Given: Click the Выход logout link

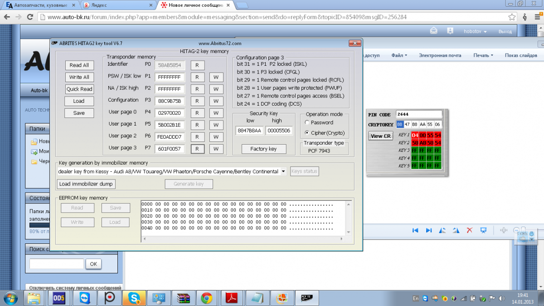Looking at the screenshot, I should (x=505, y=32).
